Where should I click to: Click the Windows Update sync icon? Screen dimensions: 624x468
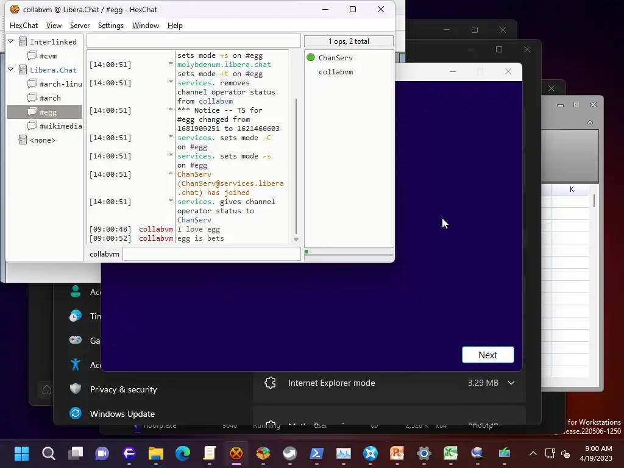pos(75,414)
